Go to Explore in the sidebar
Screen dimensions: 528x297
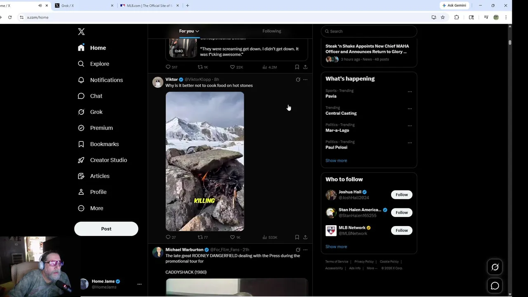click(94, 64)
